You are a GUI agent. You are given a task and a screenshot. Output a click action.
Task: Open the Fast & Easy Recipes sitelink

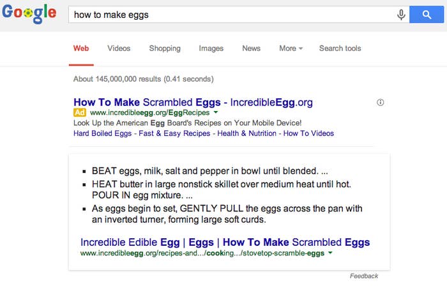(174, 133)
